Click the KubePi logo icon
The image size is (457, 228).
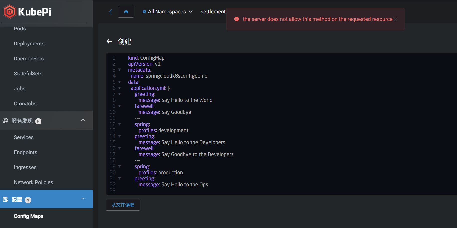pyautogui.click(x=9, y=11)
